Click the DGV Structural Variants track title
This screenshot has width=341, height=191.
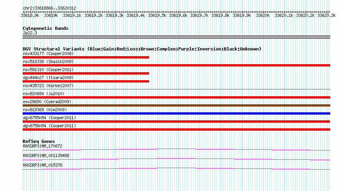(x=142, y=49)
